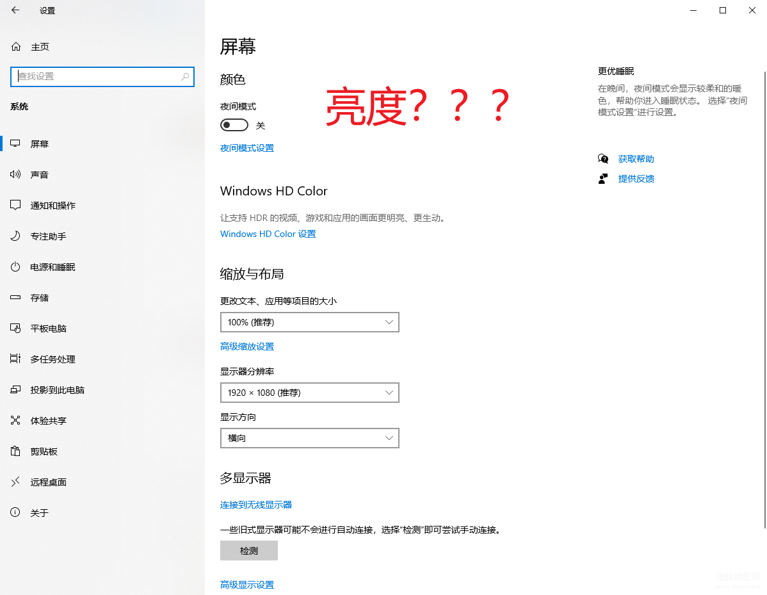Open Windows HD Color 设置 link
Screen dimensions: 767x595
coord(268,234)
